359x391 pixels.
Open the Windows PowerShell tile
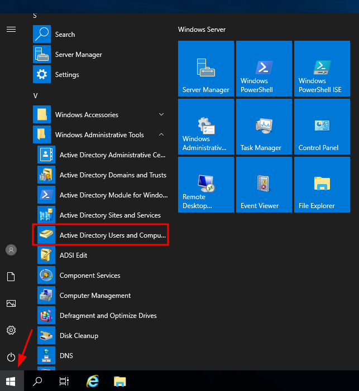pos(264,69)
